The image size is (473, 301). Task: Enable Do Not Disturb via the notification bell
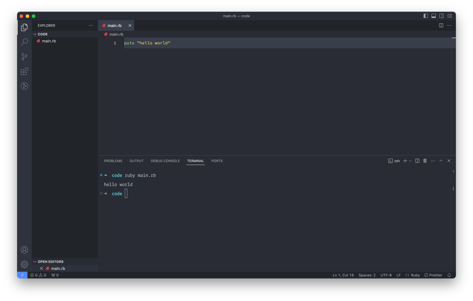449,275
